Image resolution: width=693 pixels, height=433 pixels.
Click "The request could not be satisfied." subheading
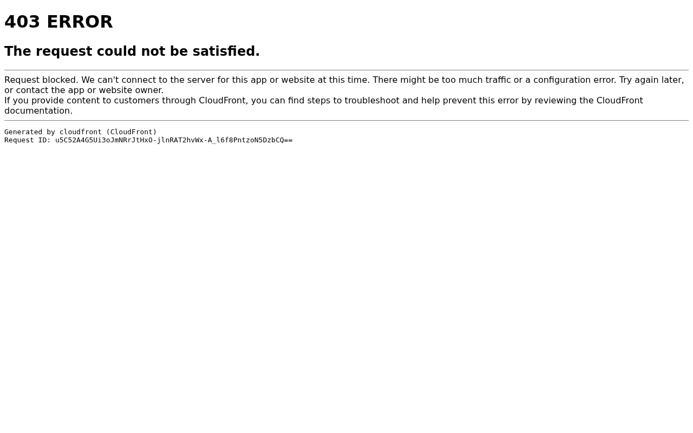coord(132,51)
